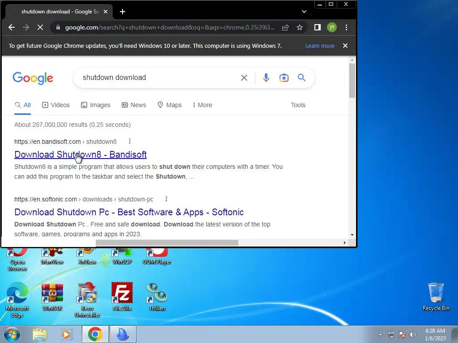
Task: Click the en.bandisoft.com URL text
Action: tap(47, 142)
